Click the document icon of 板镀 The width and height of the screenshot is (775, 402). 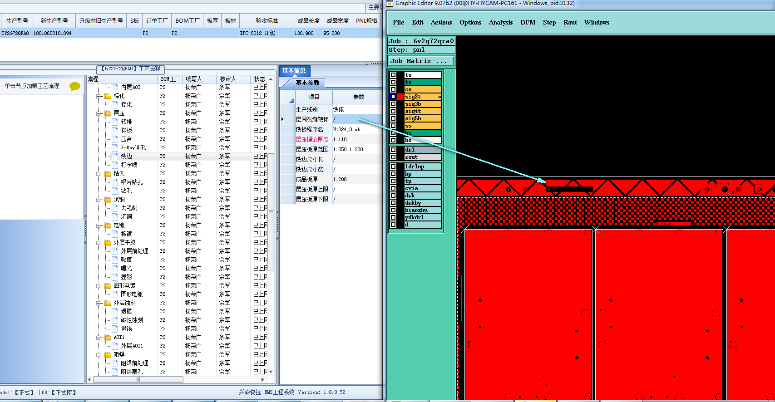coord(115,234)
